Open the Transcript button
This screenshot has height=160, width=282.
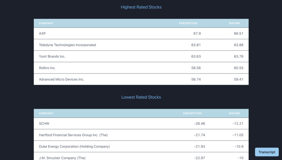(267, 152)
